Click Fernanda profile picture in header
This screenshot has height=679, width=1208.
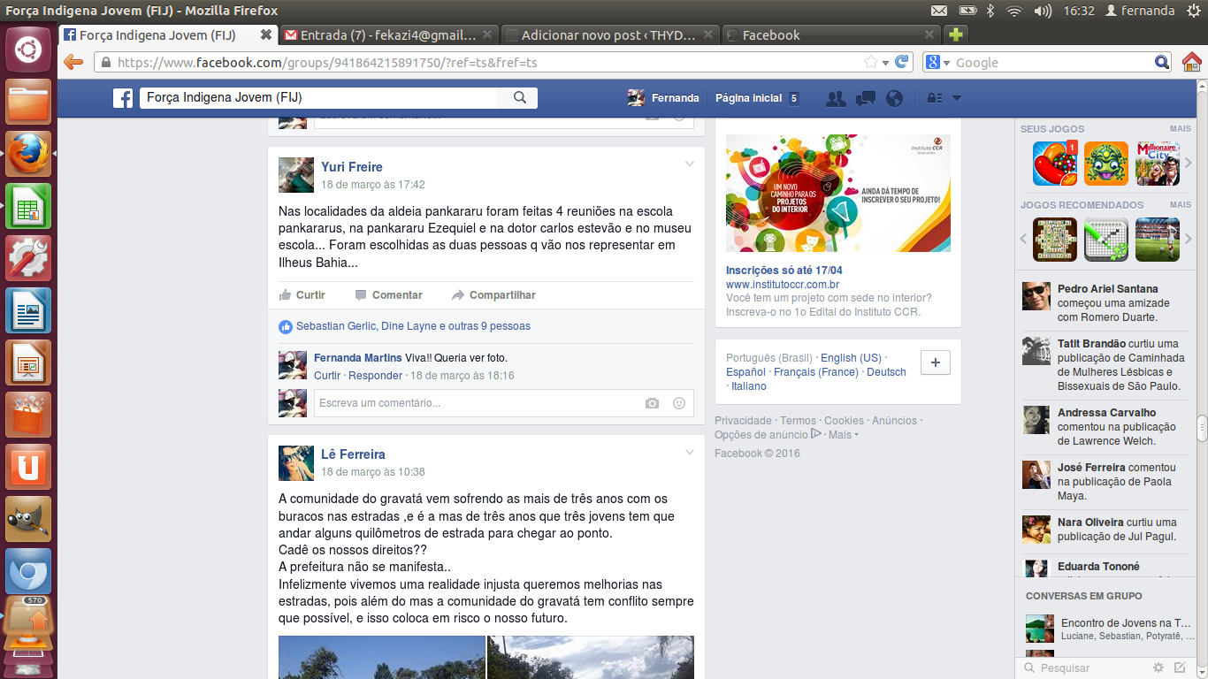(x=636, y=98)
